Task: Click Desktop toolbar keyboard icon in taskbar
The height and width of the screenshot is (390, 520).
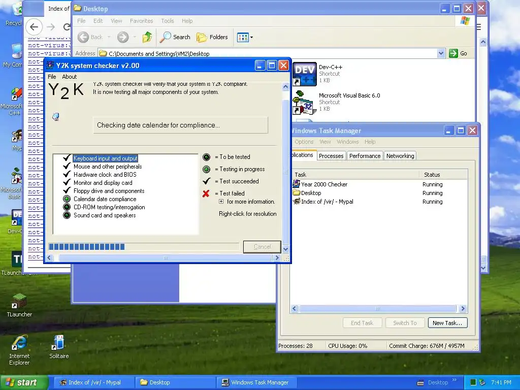Action: pos(420,382)
